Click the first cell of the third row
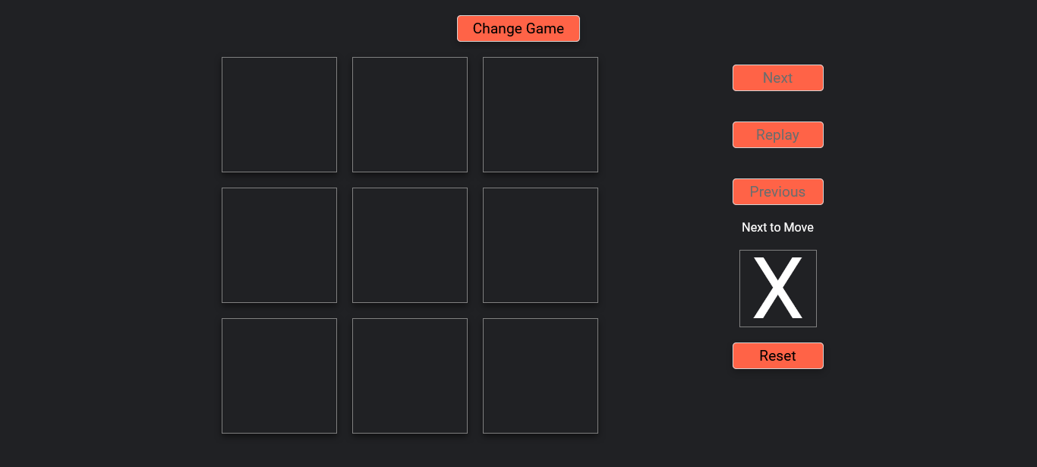This screenshot has height=467, width=1037. pos(279,376)
